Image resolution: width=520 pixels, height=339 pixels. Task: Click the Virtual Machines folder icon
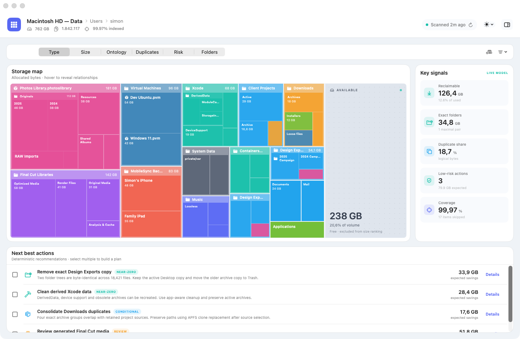[126, 88]
